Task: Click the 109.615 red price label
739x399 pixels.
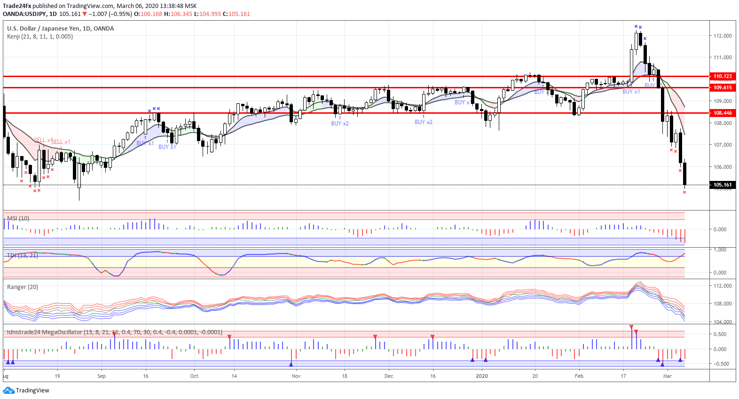Action: 723,87
